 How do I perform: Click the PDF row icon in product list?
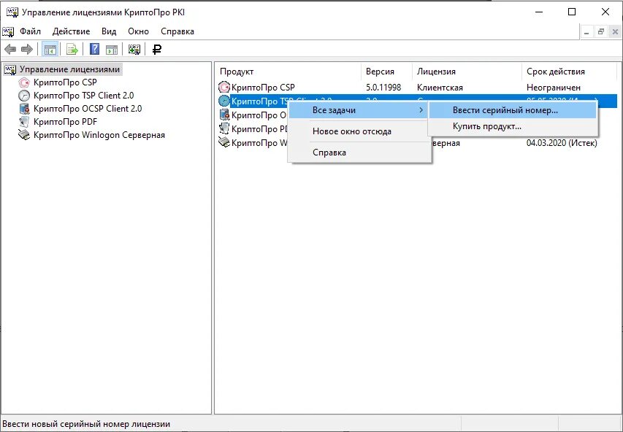click(224, 128)
